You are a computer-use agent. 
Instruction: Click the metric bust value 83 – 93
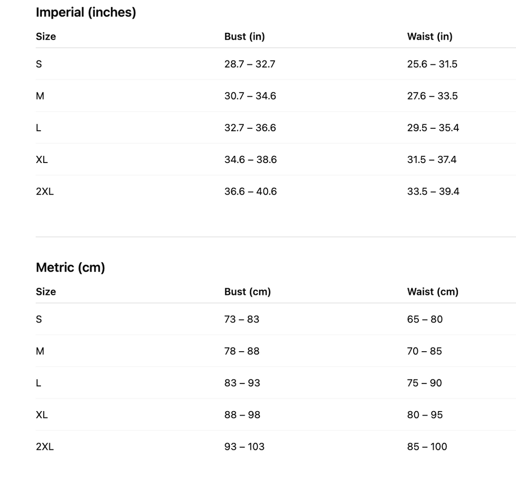click(x=242, y=383)
